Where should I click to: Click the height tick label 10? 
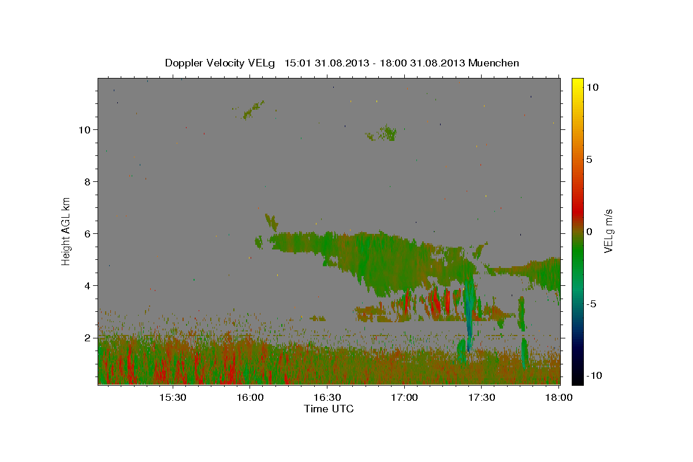click(x=85, y=129)
